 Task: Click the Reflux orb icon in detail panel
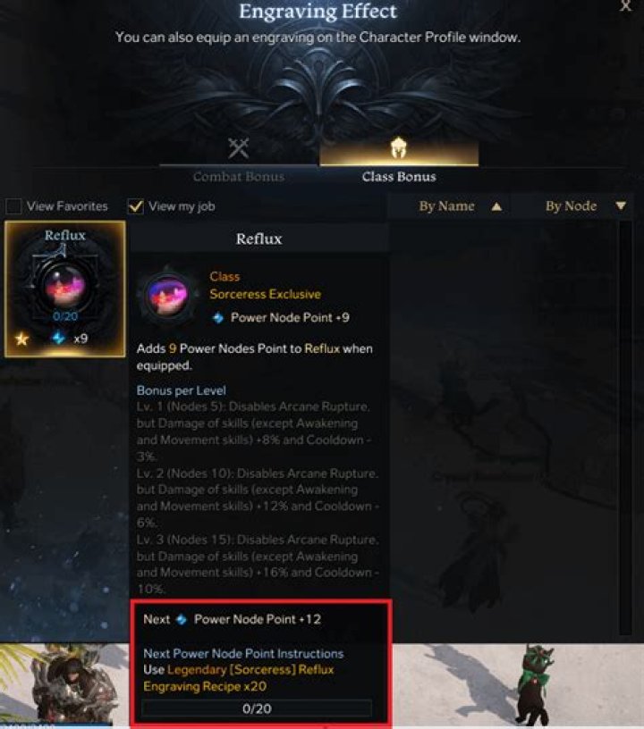click(167, 295)
